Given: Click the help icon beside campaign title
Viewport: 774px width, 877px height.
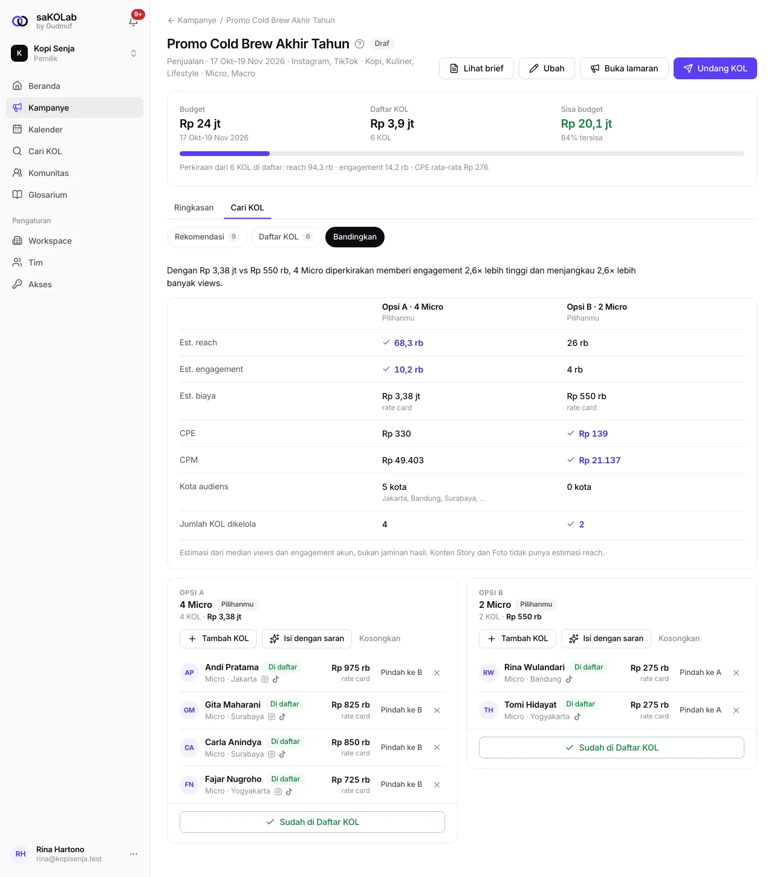Looking at the screenshot, I should [359, 44].
